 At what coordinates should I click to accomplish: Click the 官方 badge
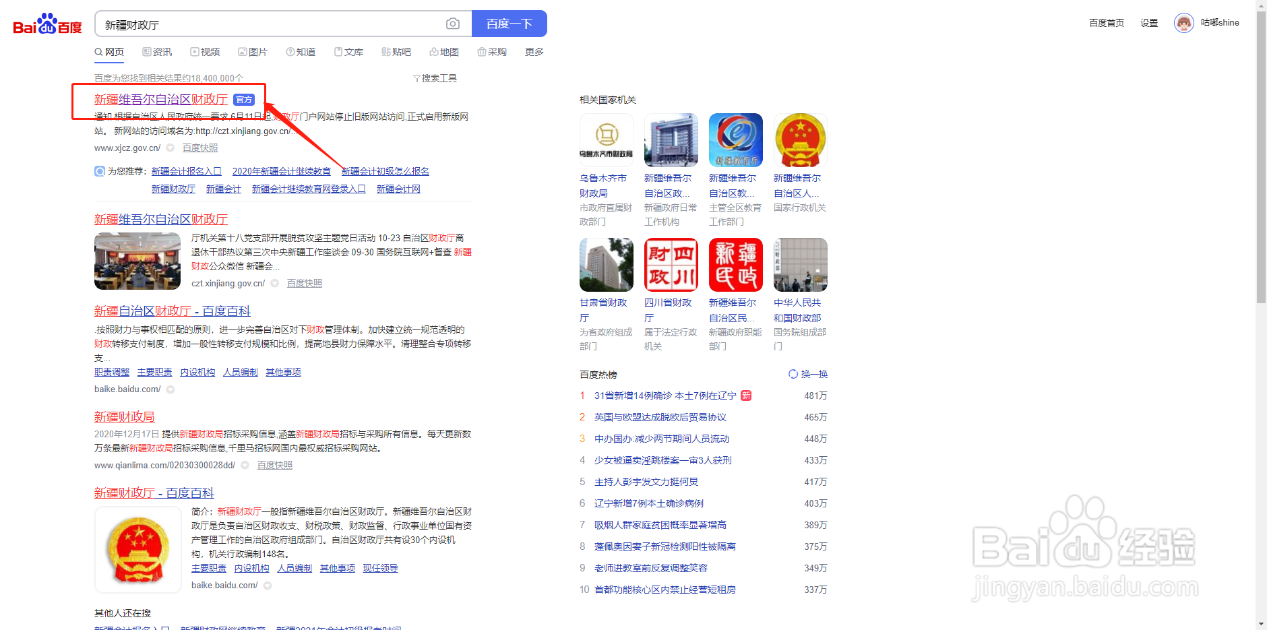[244, 100]
